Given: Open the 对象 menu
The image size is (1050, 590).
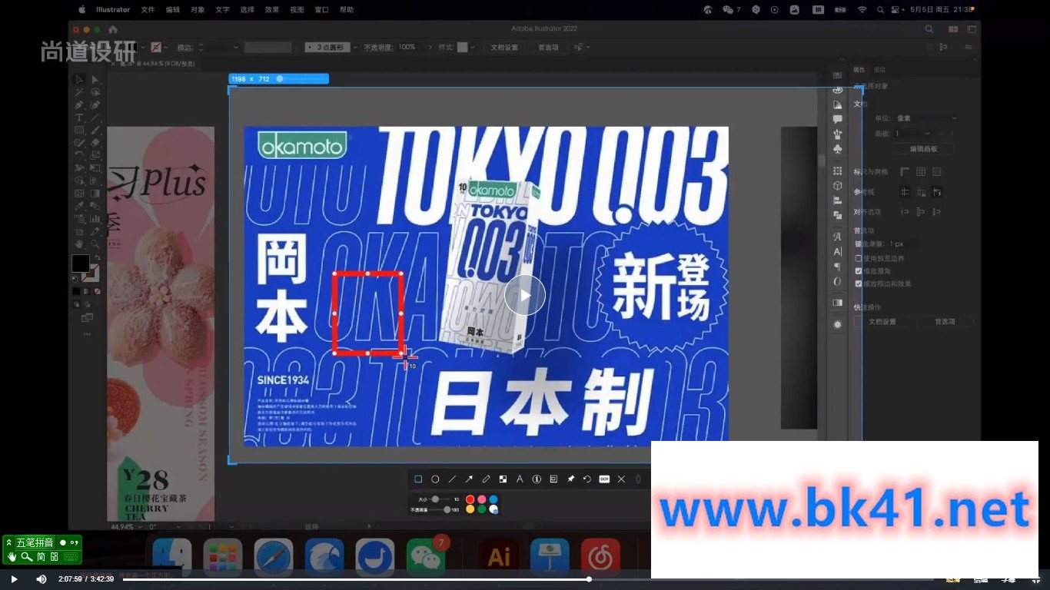Looking at the screenshot, I should [198, 10].
